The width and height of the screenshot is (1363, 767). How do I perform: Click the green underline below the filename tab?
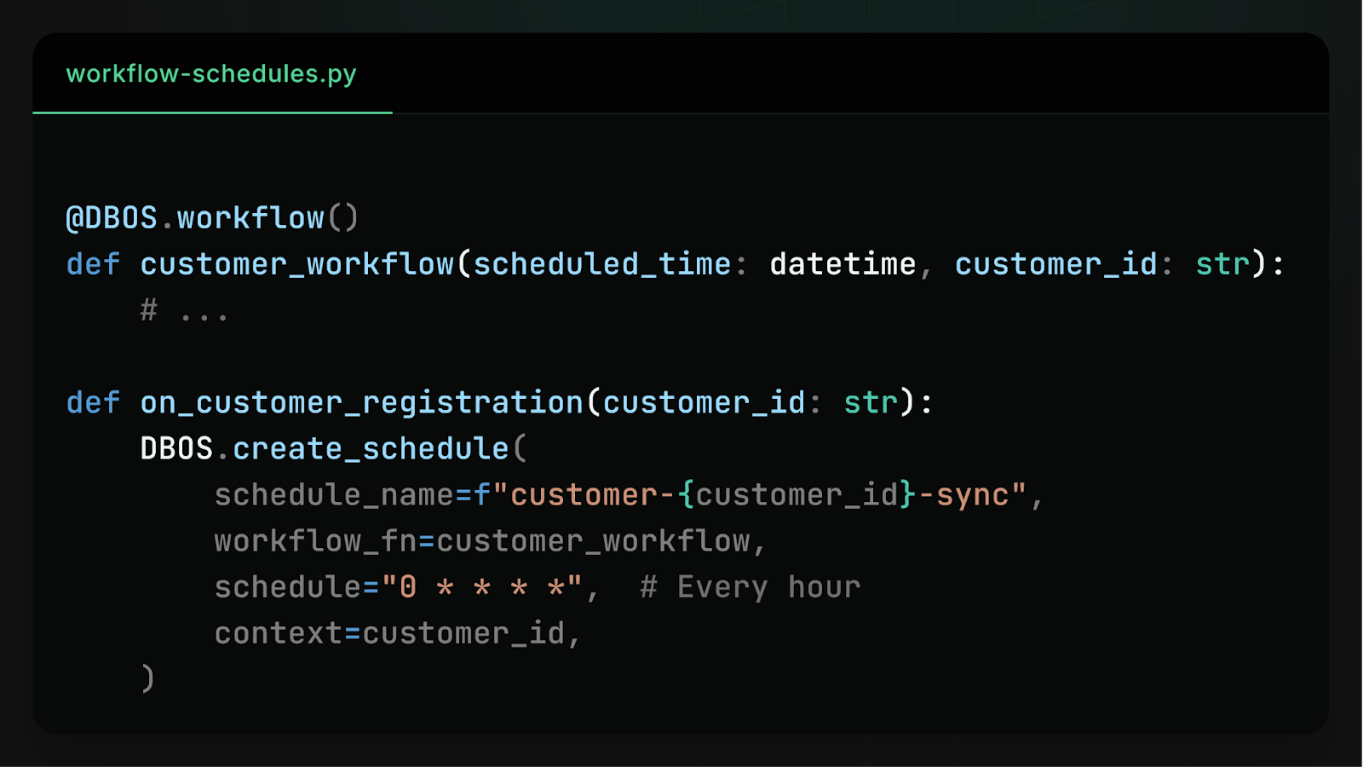point(211,113)
